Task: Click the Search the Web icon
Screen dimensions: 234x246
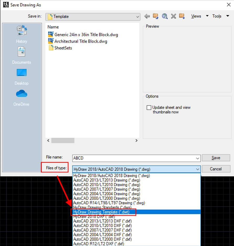Action: pos(165,16)
